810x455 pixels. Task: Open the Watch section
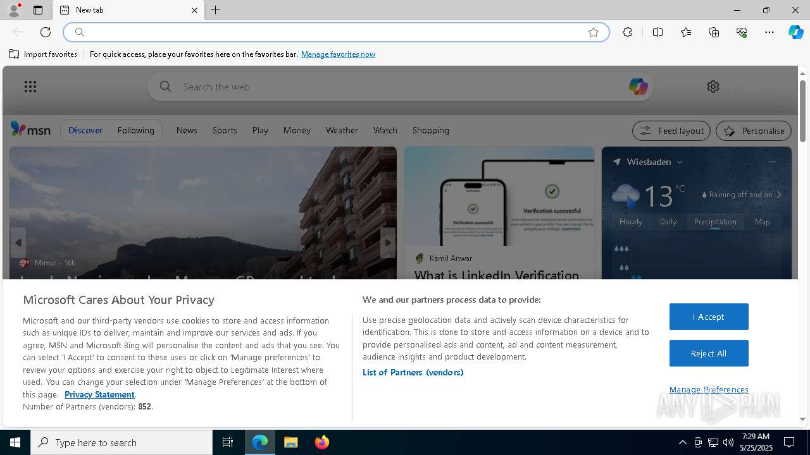[x=385, y=130]
